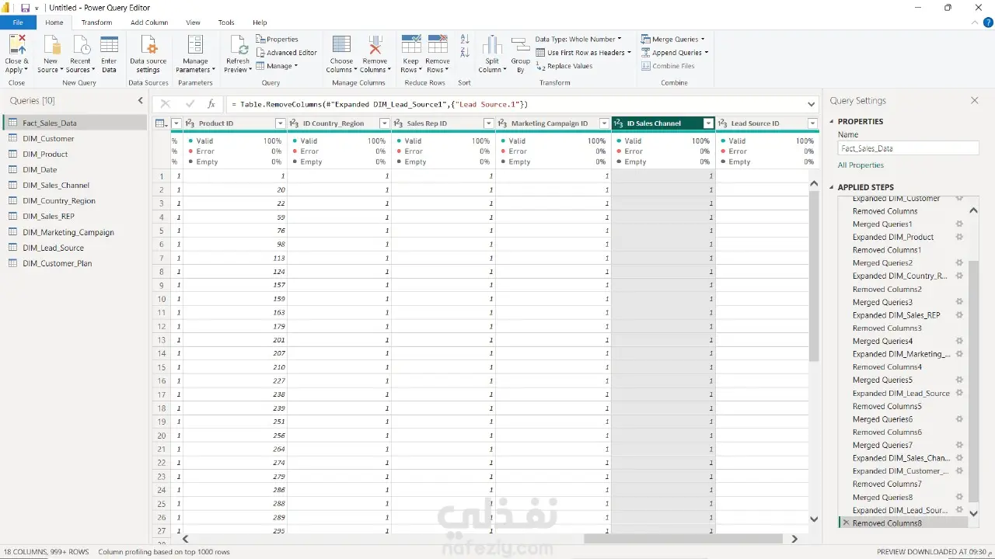This screenshot has height=559, width=995.
Task: Open the Product ID column filter dropdown
Action: pos(281,123)
